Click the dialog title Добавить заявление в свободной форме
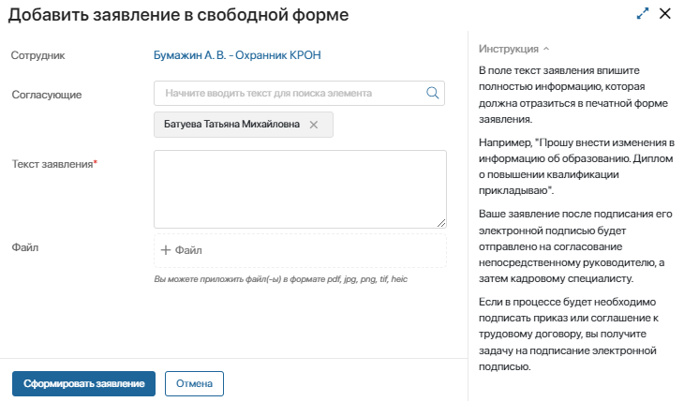The image size is (684, 402). point(178,15)
